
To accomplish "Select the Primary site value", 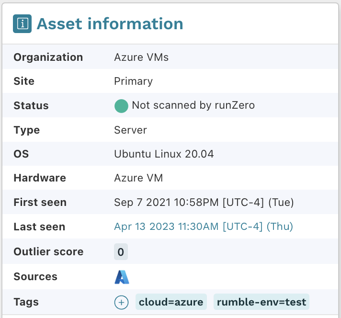I will tap(133, 81).
